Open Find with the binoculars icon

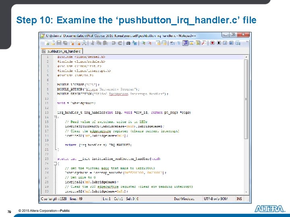tap(128, 43)
